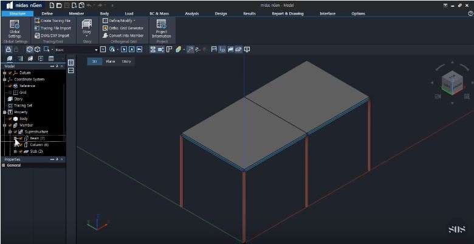The width and height of the screenshot is (474, 244).
Task: Switch viewport to Plane view
Action: 111,61
